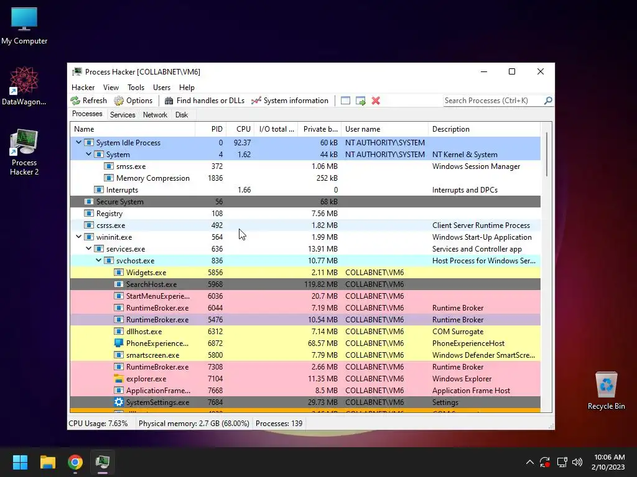Click the red X terminate icon
637x477 pixels.
point(376,101)
